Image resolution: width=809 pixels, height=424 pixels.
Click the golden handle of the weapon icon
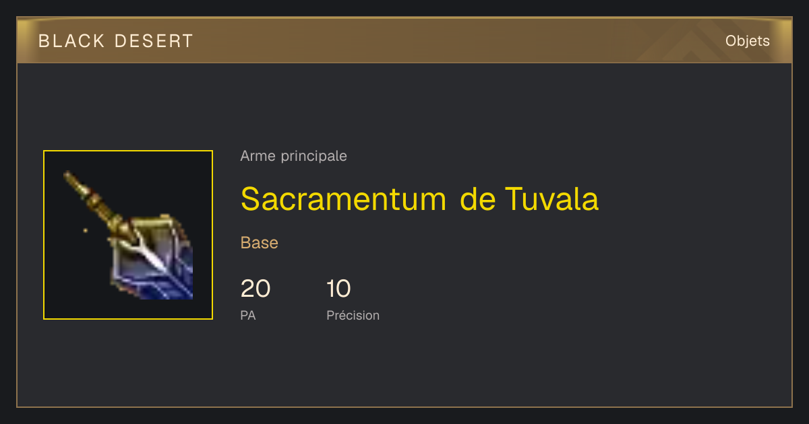[94, 201]
